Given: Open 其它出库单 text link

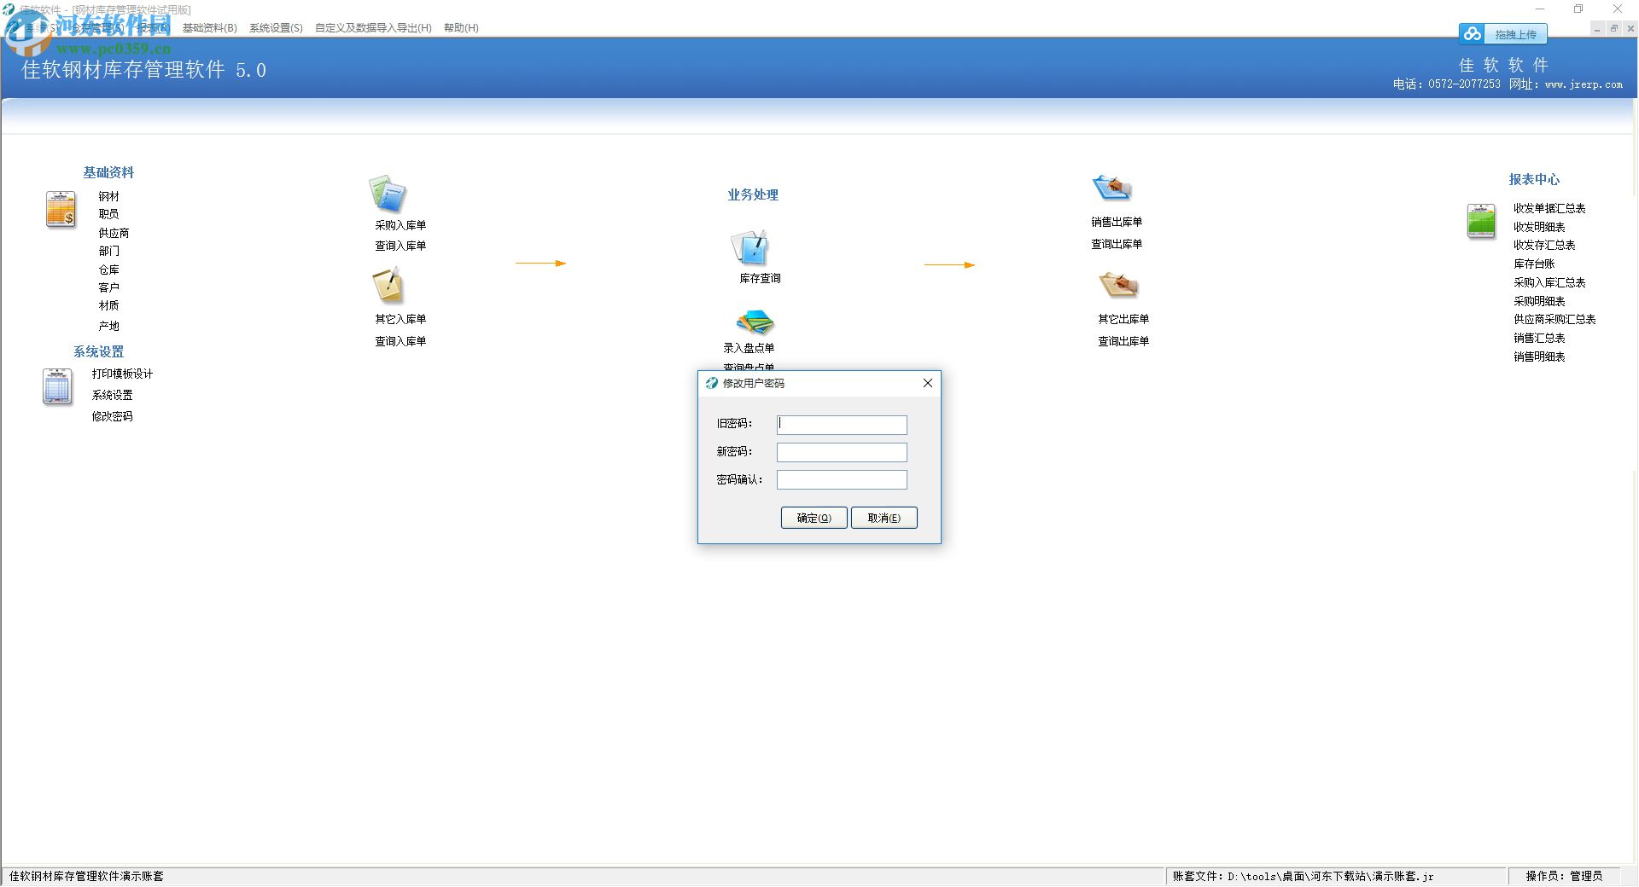Looking at the screenshot, I should click(1123, 319).
